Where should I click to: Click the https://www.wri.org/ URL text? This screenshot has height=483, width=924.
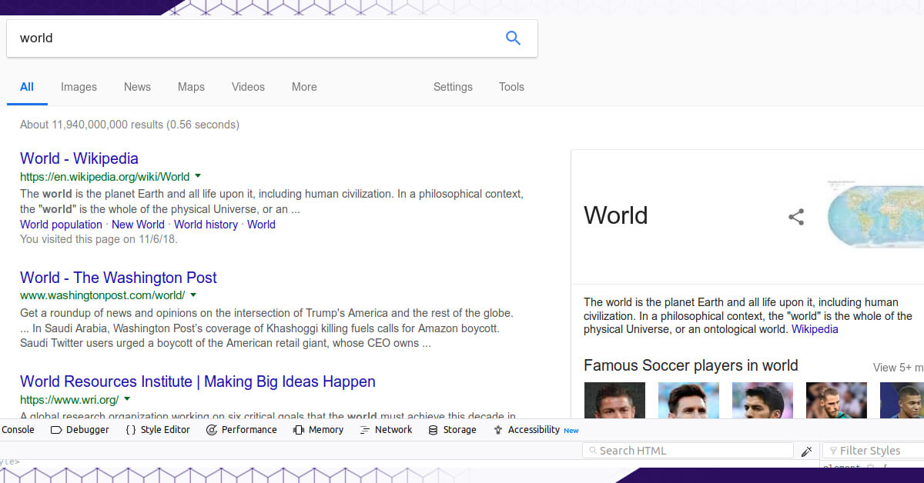point(69,400)
